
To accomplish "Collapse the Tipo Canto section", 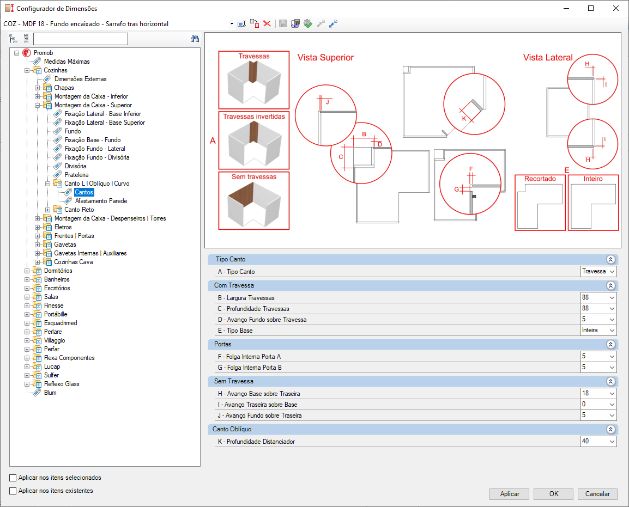I will click(x=610, y=259).
